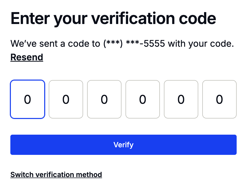Click the first verification code digit box
The width and height of the screenshot is (247, 192).
click(x=28, y=99)
